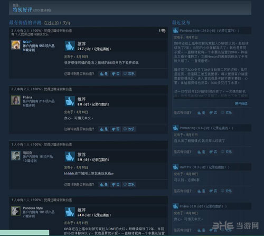
Task: Click the 最近发布 section heading
Action: 181,23
